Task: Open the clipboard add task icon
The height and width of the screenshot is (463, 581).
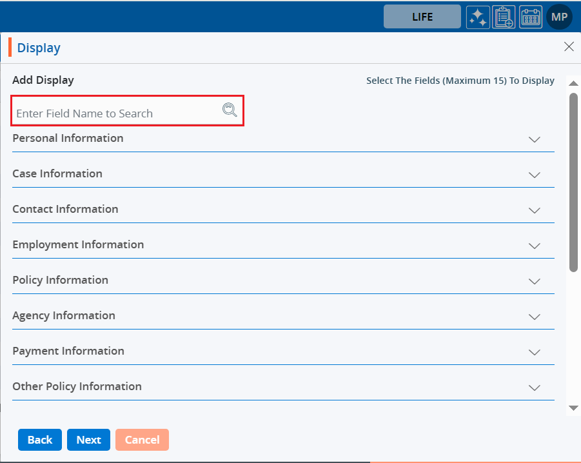Action: tap(504, 17)
